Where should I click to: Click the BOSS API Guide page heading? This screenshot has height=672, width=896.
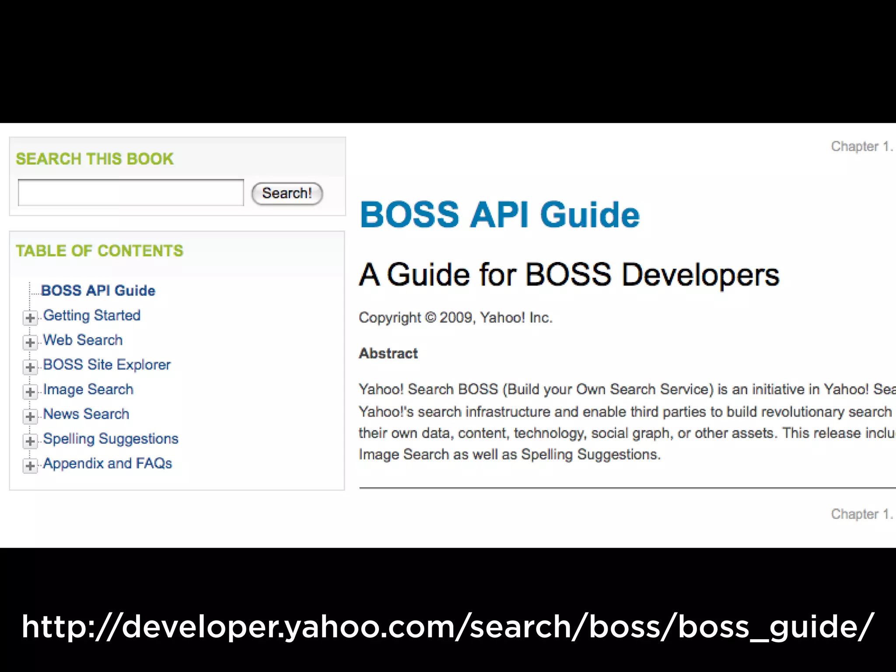[x=500, y=215]
